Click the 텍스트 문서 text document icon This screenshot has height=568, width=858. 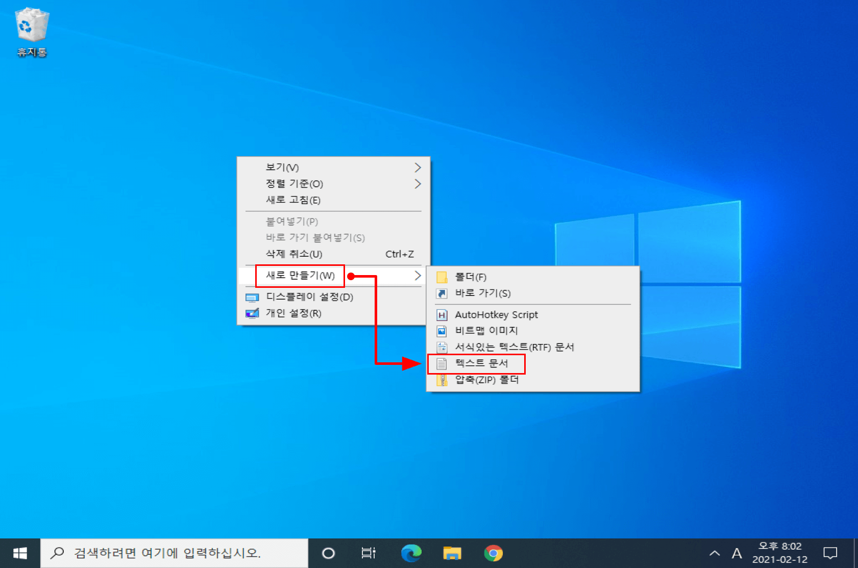442,363
